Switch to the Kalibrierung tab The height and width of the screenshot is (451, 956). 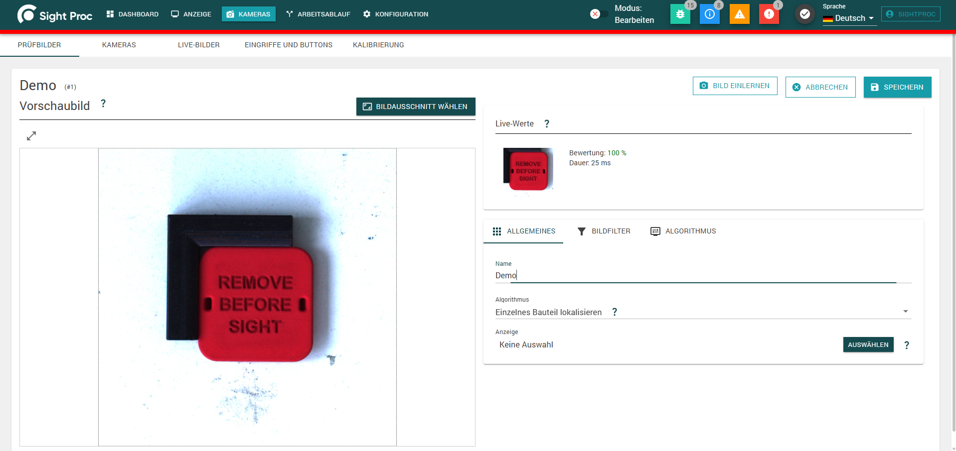[378, 45]
